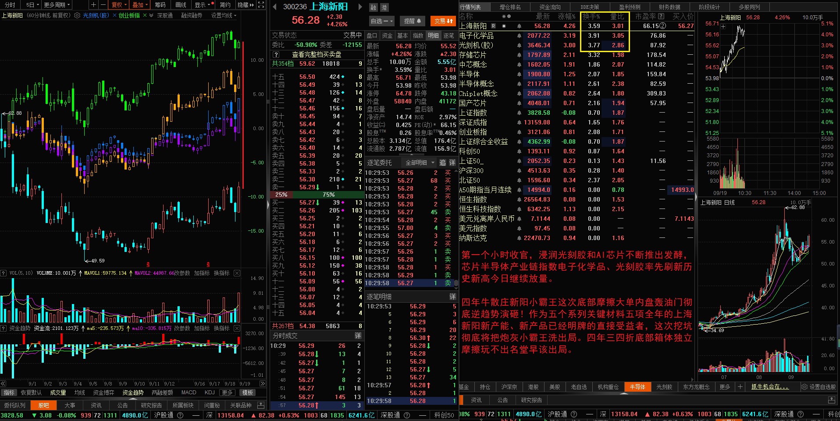
Task: Zoom out the K-line chart with minus icon
Action: tap(103, 5)
